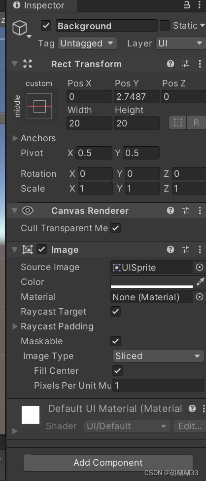Toggle Rect Transform blueprint mode button
Viewport: 206px width, 481px height.
click(x=178, y=122)
